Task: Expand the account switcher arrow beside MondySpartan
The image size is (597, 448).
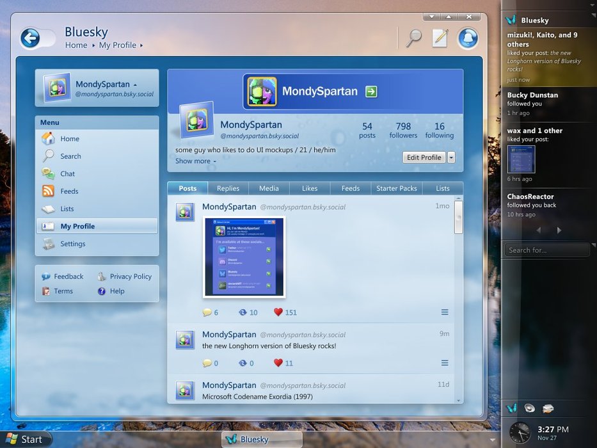Action: (x=135, y=84)
